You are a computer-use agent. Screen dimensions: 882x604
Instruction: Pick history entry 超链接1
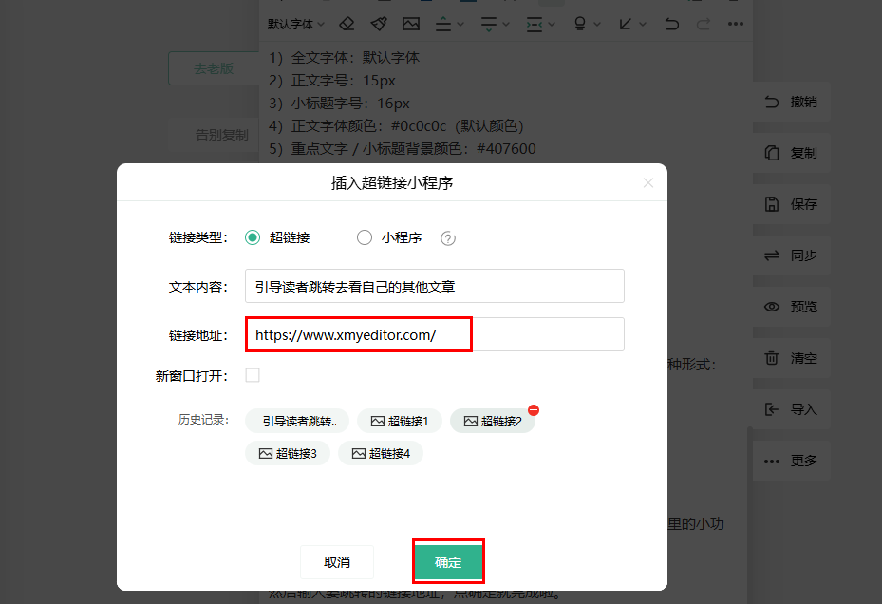(x=400, y=421)
